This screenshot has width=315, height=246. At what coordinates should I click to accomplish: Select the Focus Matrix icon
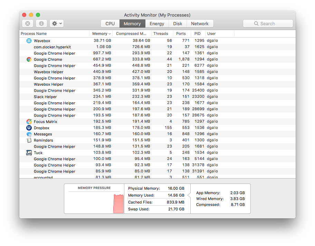tap(29, 121)
